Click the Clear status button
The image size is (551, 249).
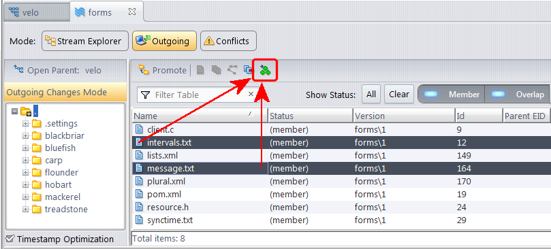point(399,94)
